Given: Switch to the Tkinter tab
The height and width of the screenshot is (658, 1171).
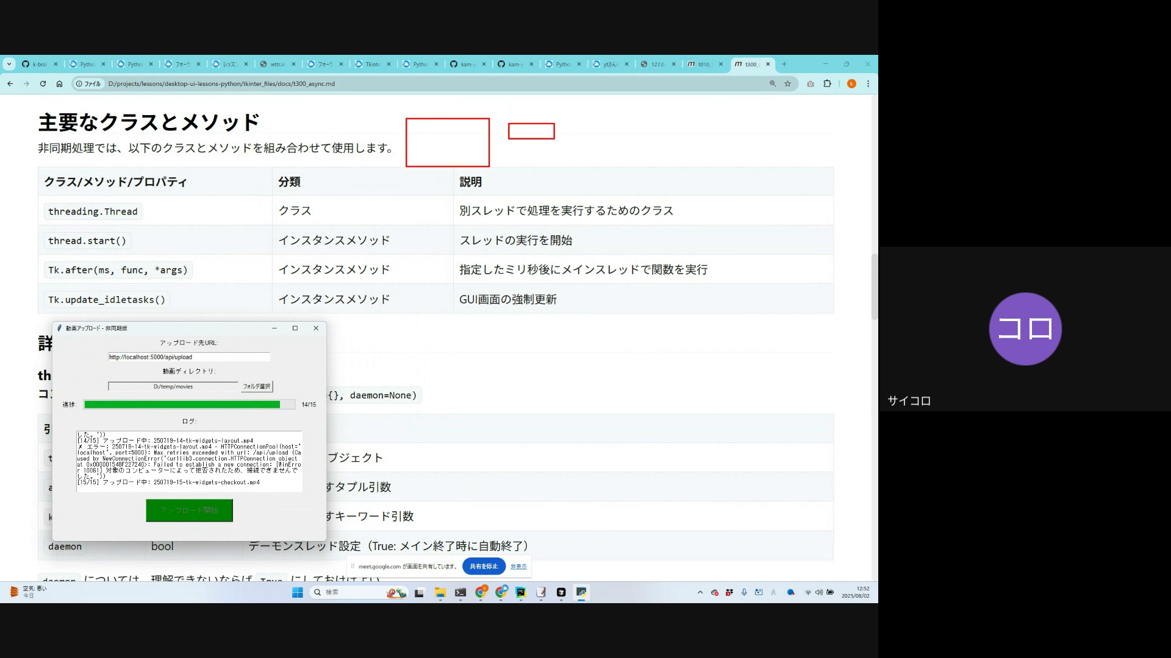Looking at the screenshot, I should 372,64.
